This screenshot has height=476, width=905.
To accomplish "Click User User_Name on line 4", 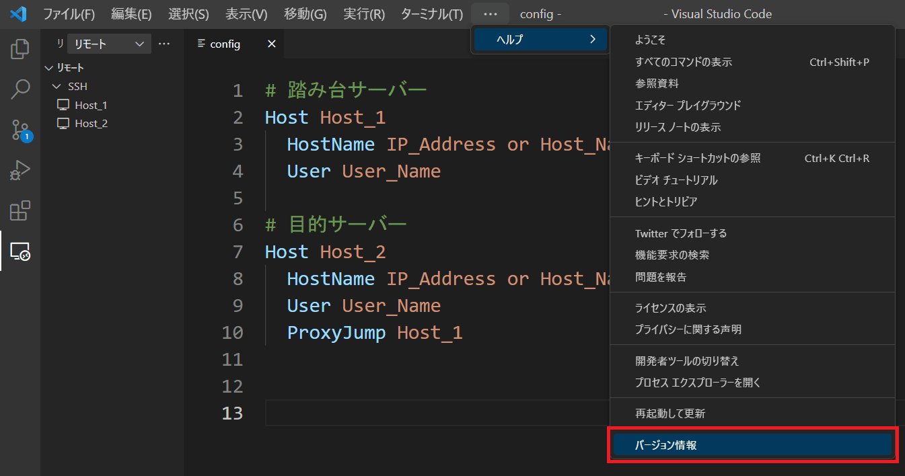I will coord(364,171).
